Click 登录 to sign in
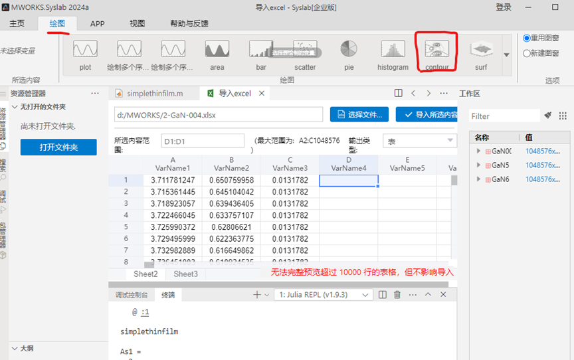The image size is (574, 360). pyautogui.click(x=504, y=7)
